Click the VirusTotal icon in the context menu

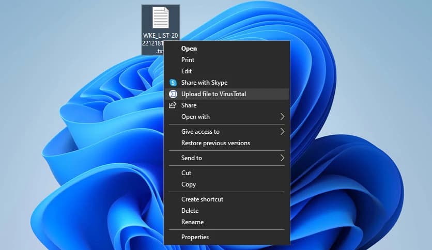[x=173, y=94]
